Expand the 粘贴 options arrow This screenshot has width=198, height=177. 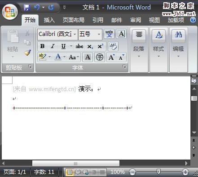point(13,57)
